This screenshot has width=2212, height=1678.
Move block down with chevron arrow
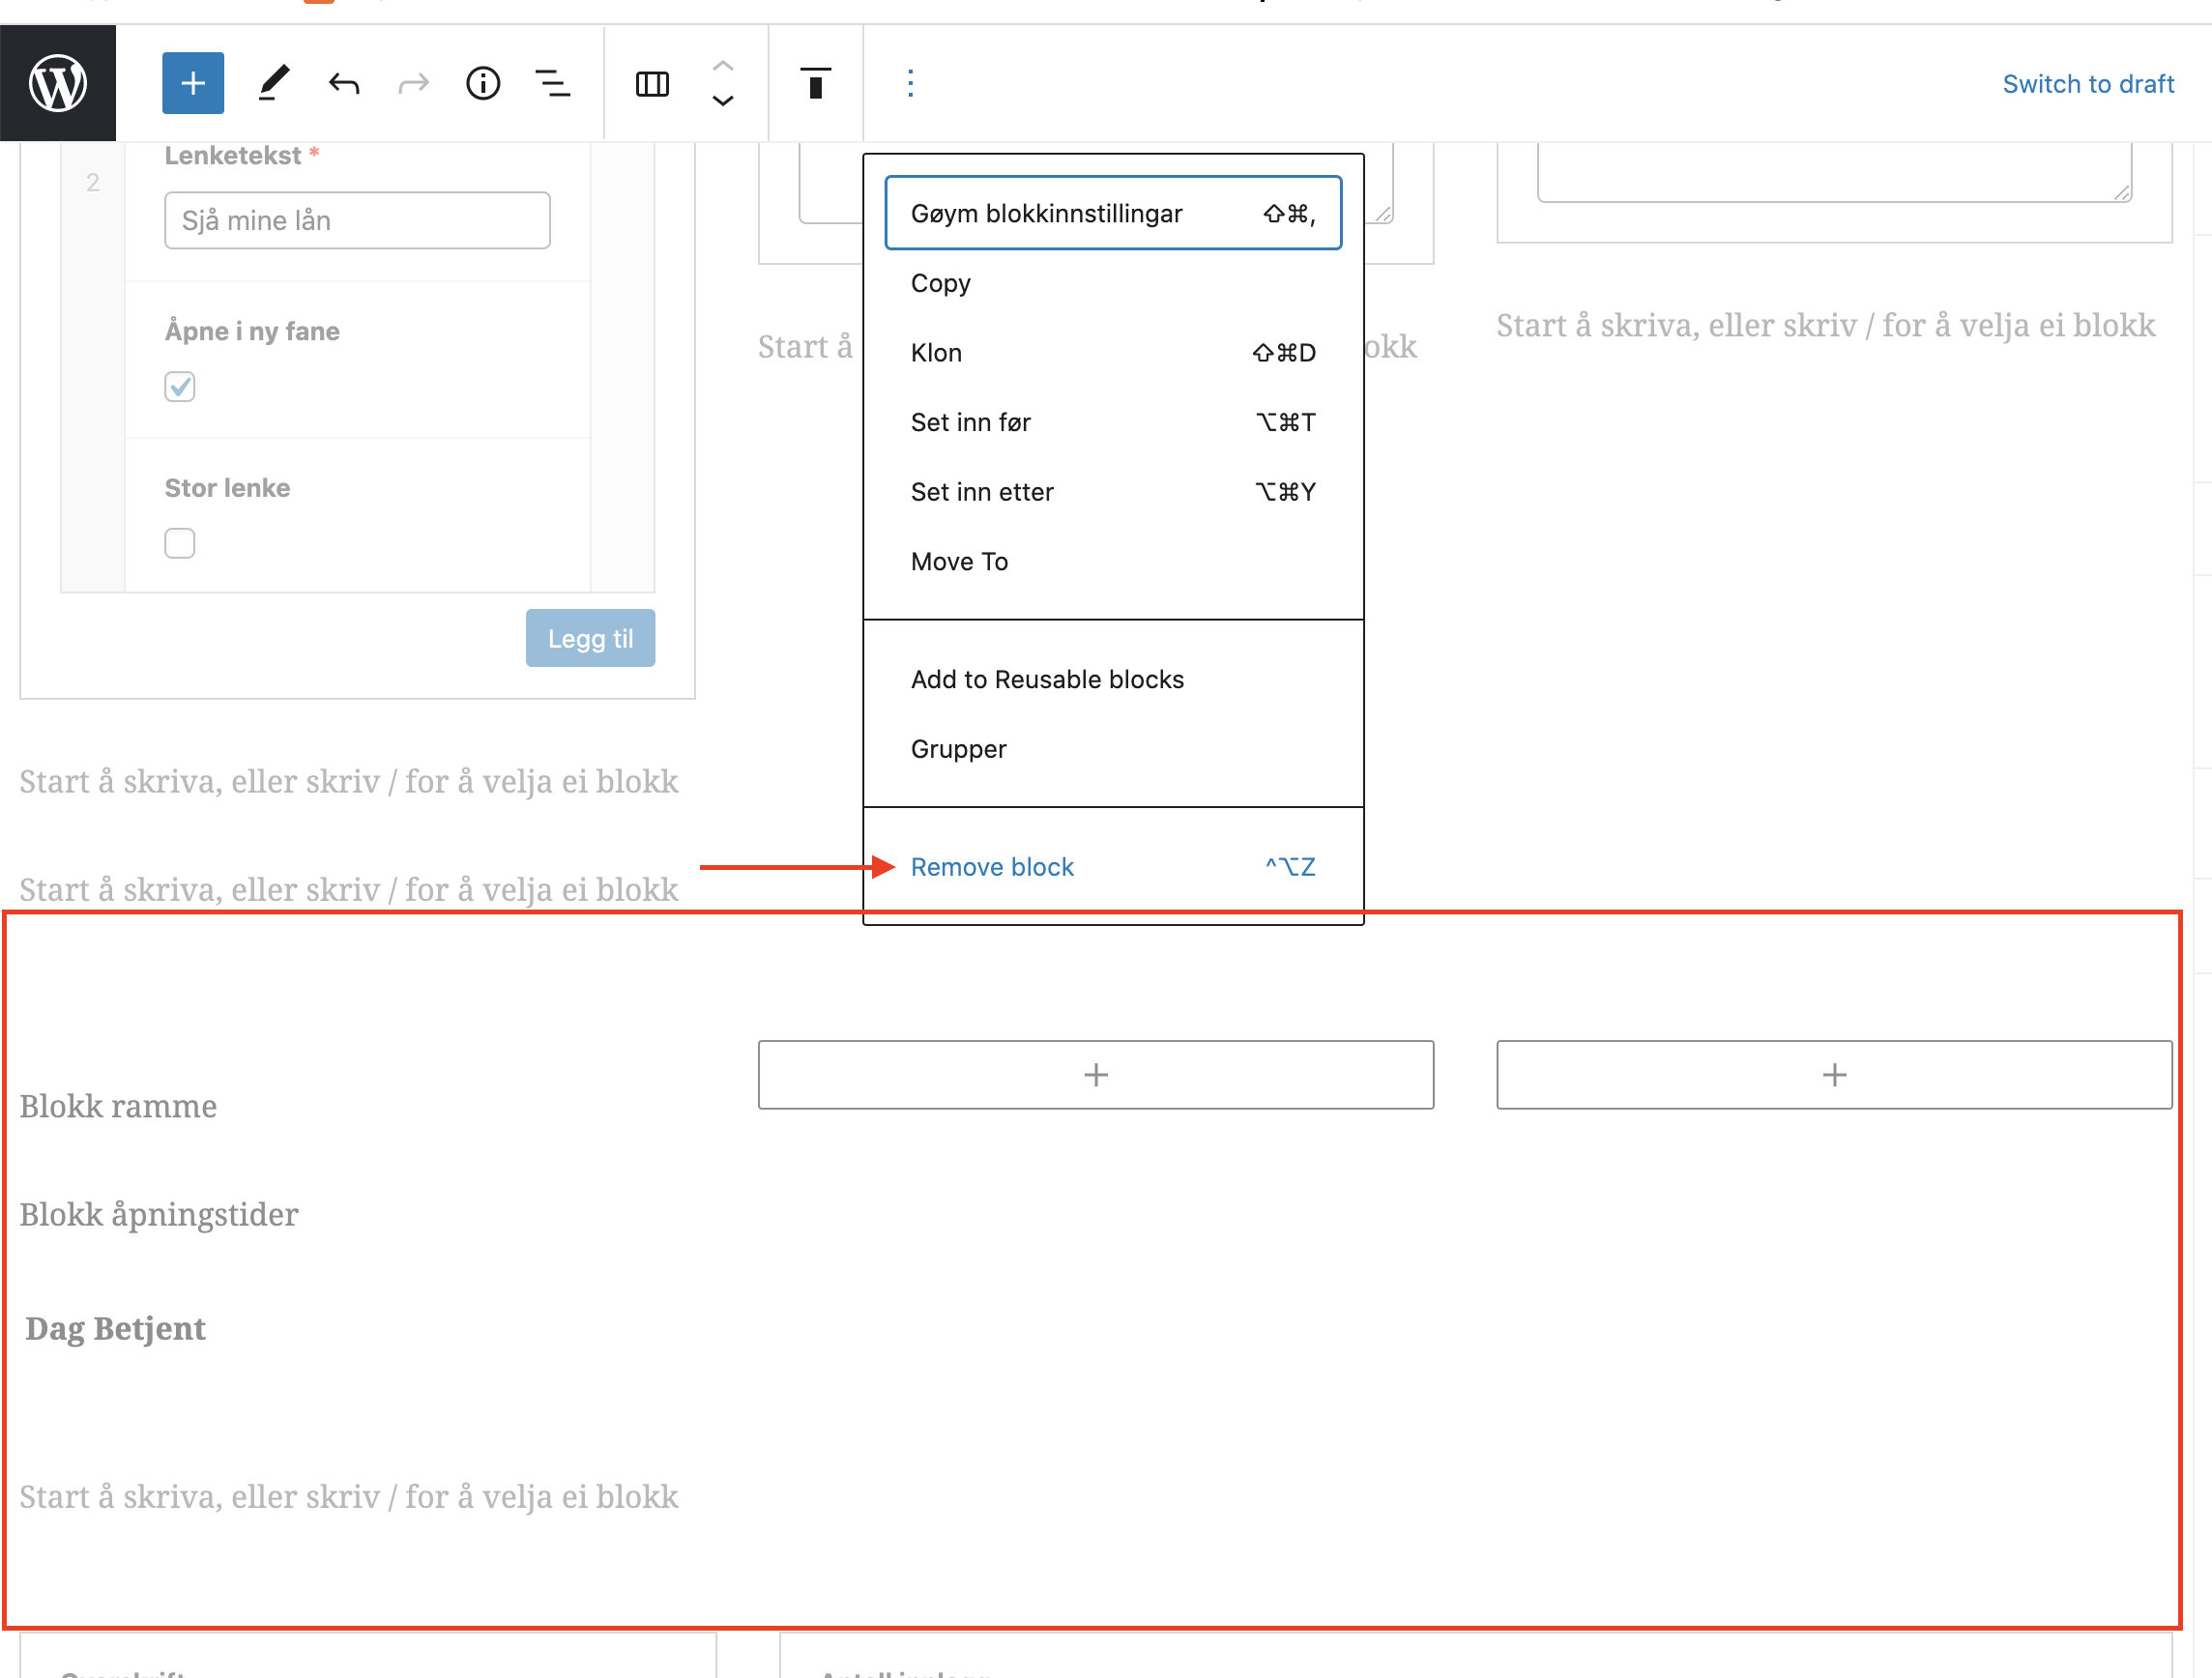click(722, 101)
